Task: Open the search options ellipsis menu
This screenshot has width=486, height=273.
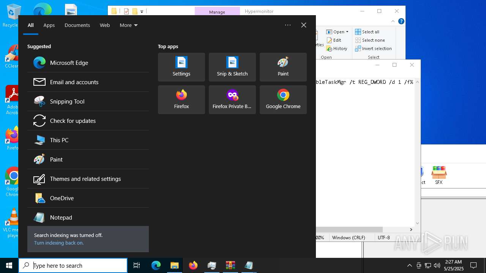Action: point(288,25)
